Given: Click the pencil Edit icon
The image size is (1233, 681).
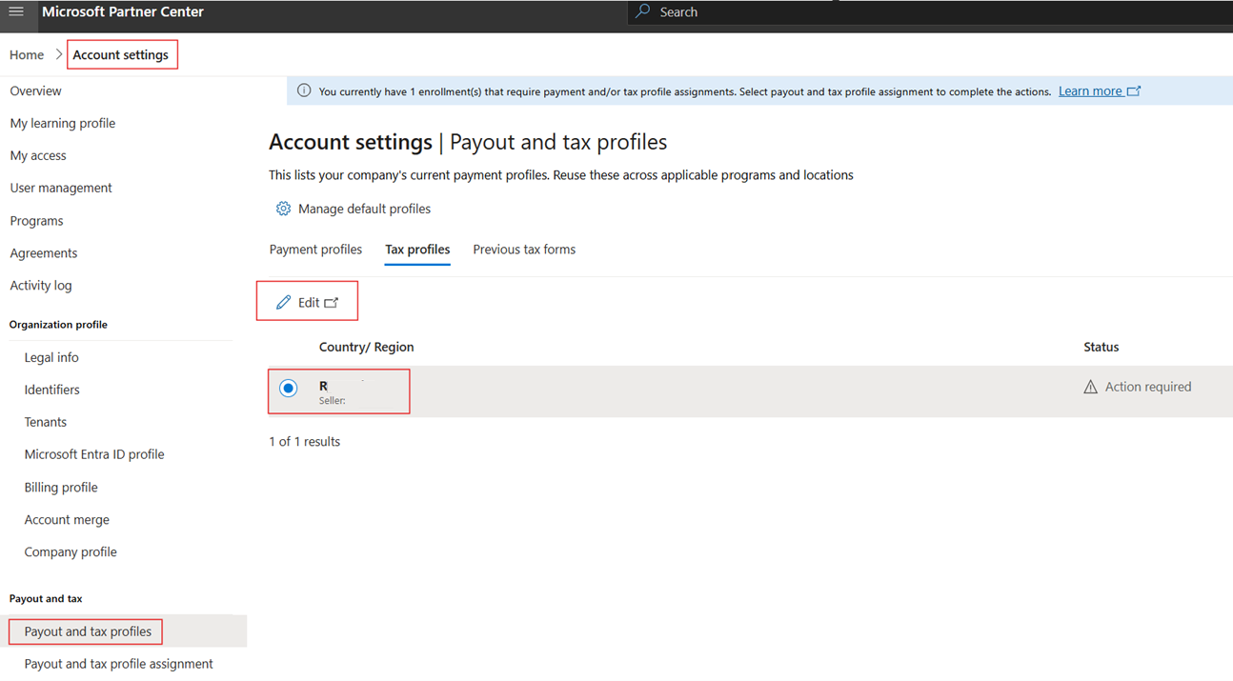Looking at the screenshot, I should tap(283, 303).
